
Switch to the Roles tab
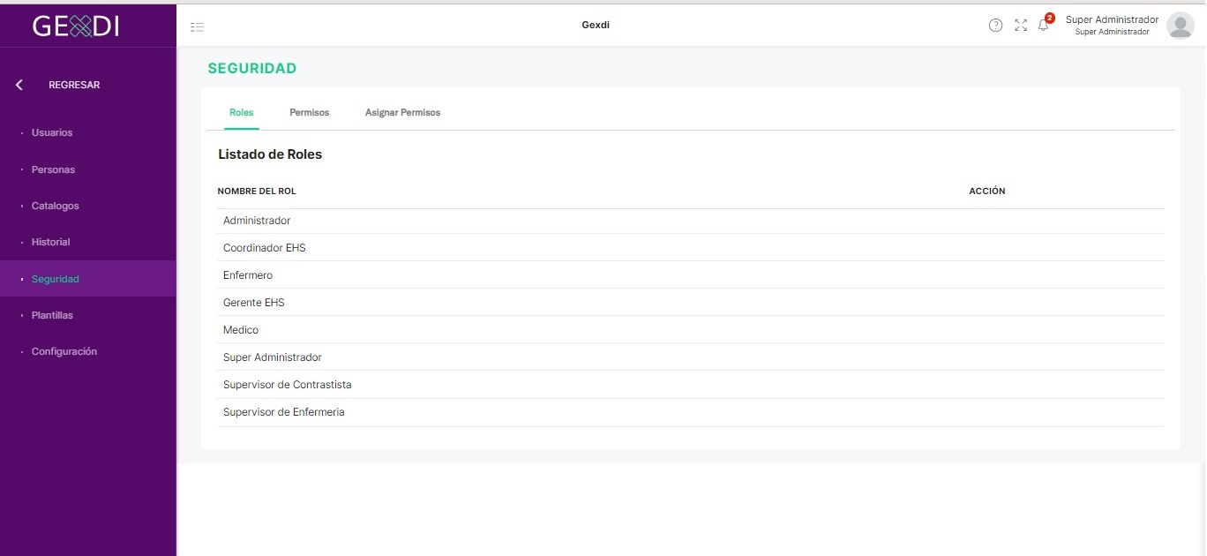coord(241,113)
